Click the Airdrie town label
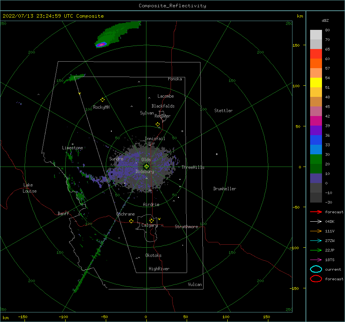 [x=151, y=204]
